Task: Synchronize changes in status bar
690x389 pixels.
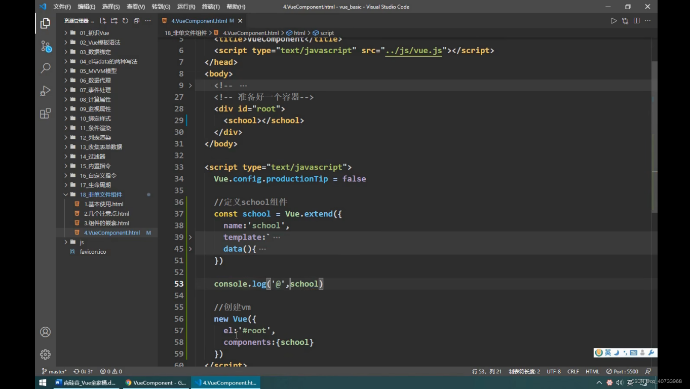Action: pyautogui.click(x=83, y=371)
